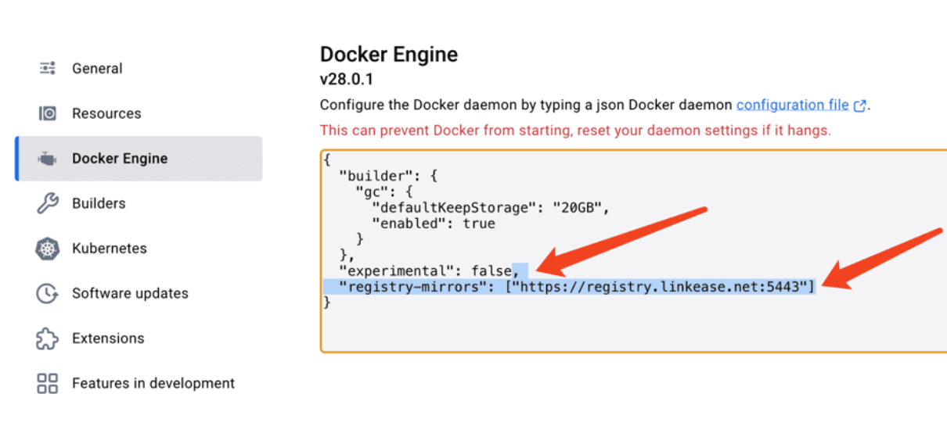Image resolution: width=947 pixels, height=444 pixels.
Task: Open the configuration file link
Action: click(793, 105)
